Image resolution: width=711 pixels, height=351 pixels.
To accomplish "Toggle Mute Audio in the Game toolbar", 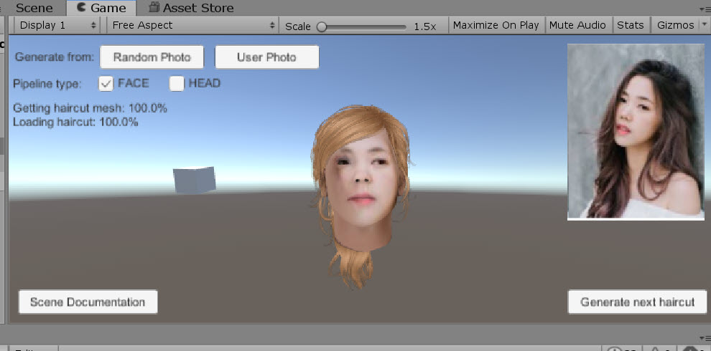I will 577,25.
